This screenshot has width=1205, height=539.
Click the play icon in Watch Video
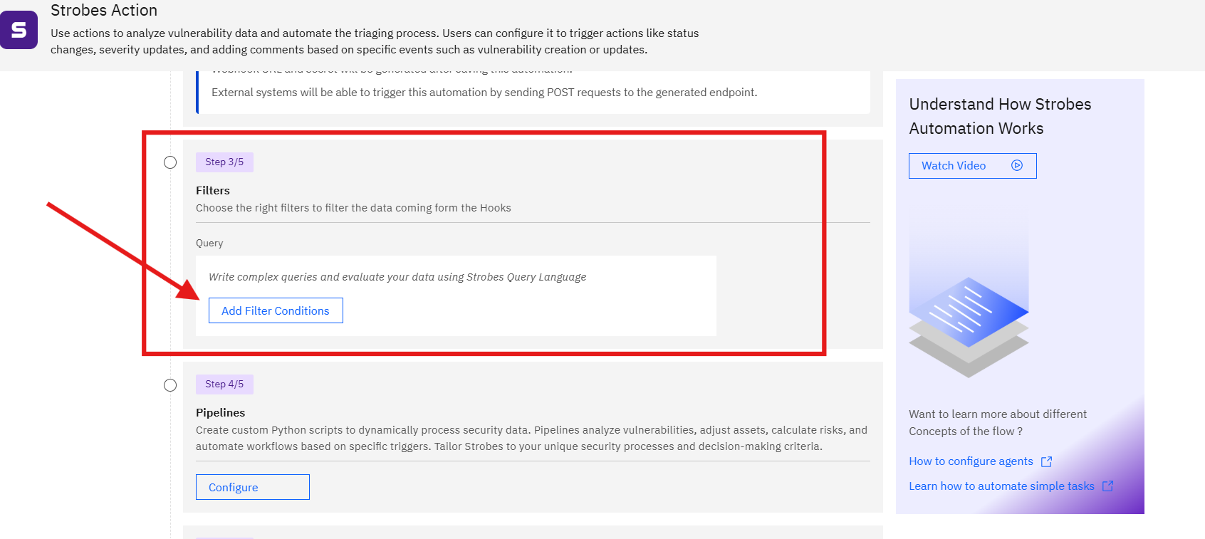(1017, 166)
